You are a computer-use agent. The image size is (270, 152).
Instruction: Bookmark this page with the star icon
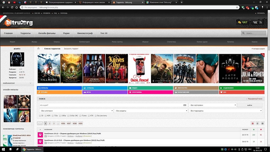pyautogui.click(x=237, y=8)
